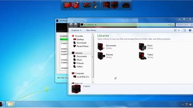Toggle the preview pane button

coord(184,30)
